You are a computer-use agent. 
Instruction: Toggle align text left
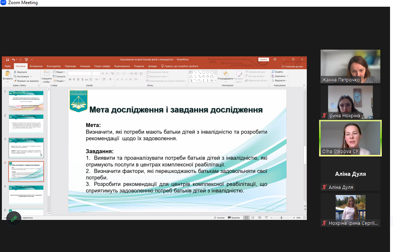[x=118, y=80]
